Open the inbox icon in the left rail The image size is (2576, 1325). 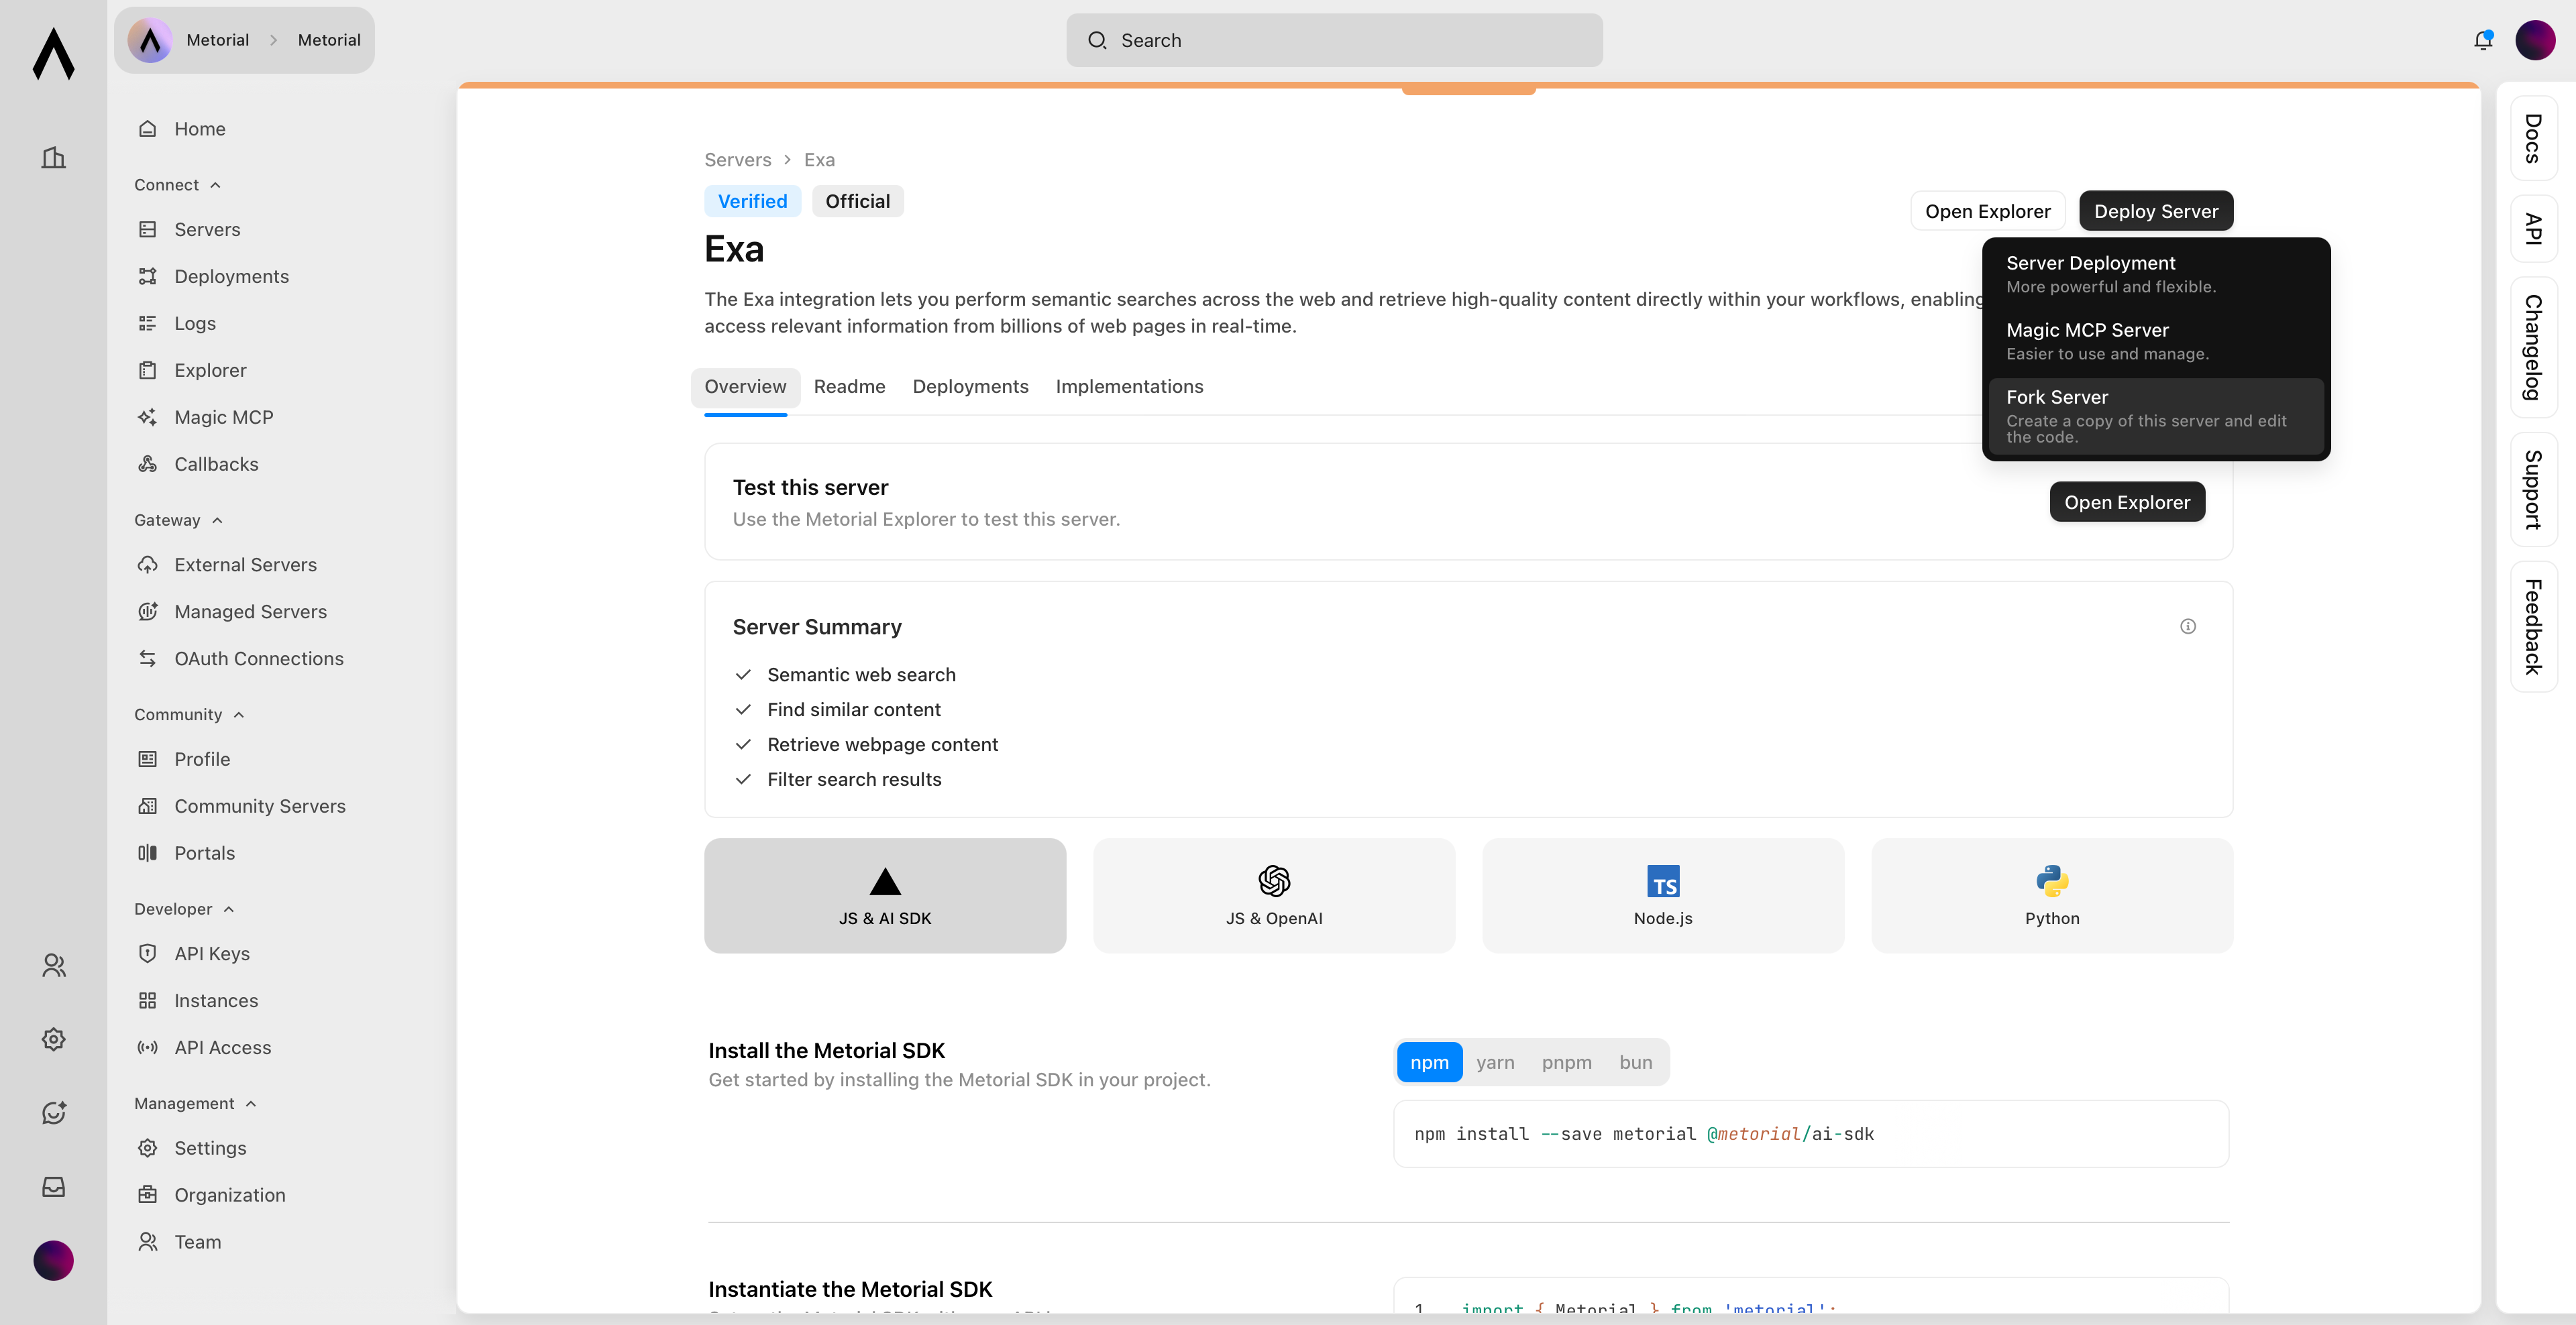click(53, 1186)
